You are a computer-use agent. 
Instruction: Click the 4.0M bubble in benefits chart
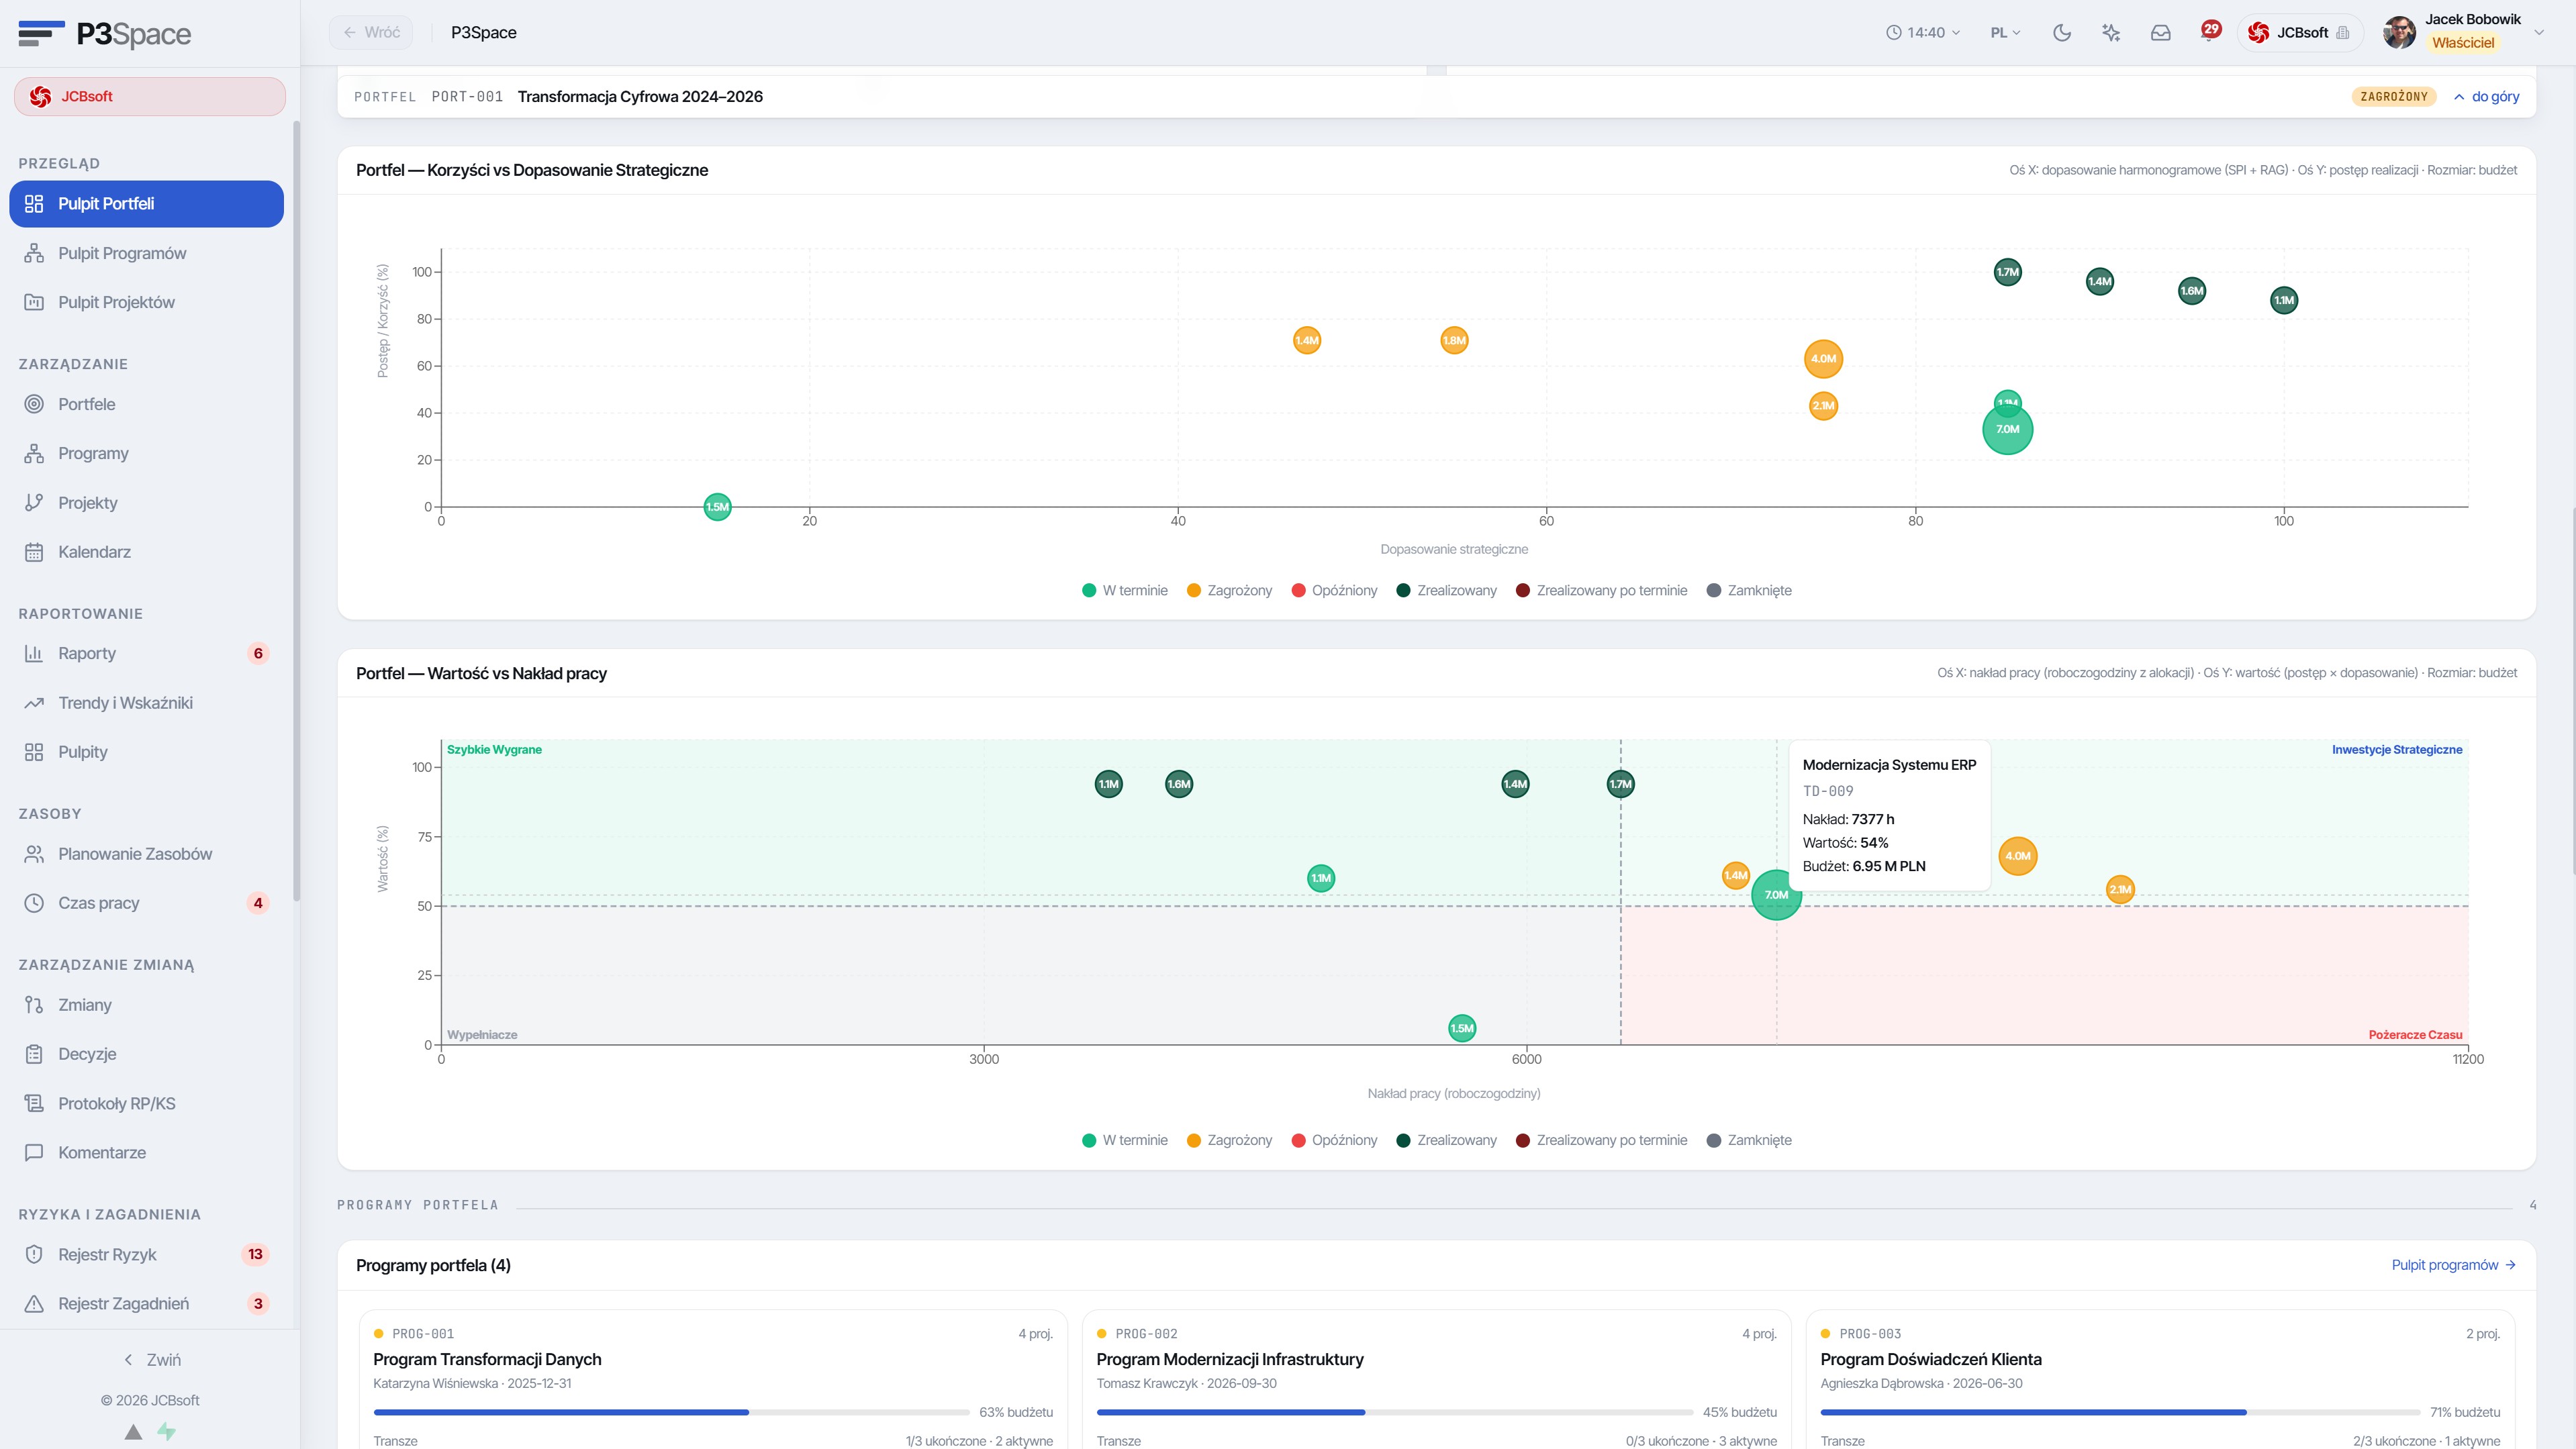pyautogui.click(x=1823, y=359)
